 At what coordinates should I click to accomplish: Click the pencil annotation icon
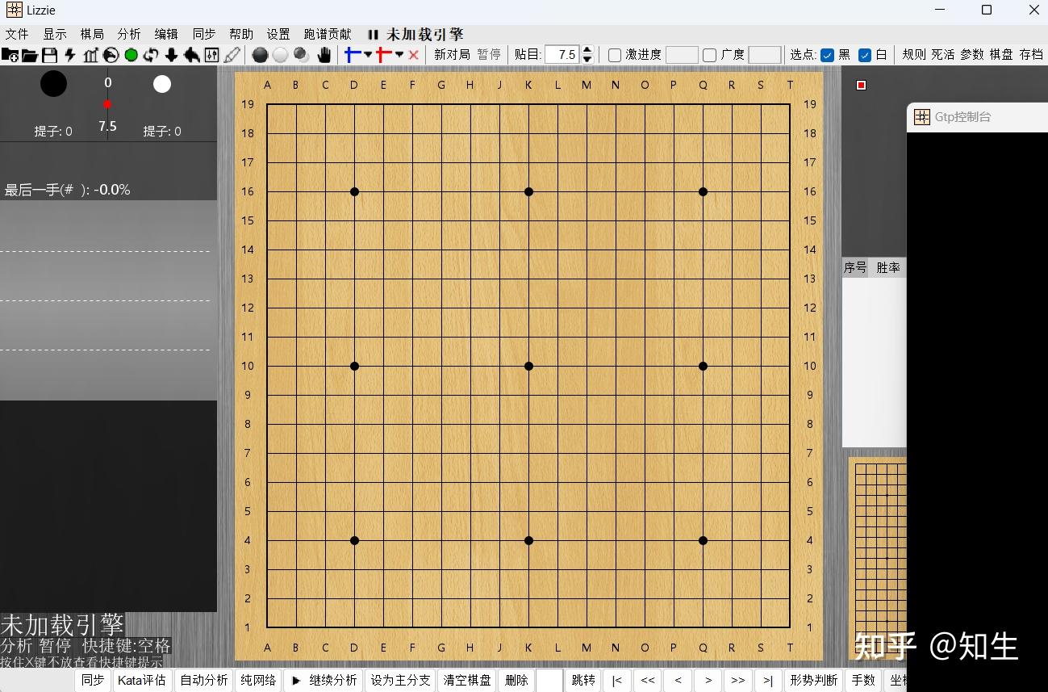232,54
